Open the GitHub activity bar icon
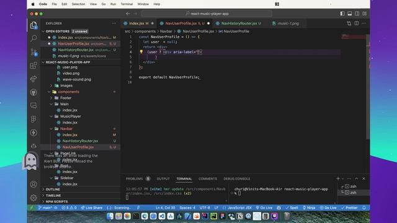397x223 pixels. click(33, 92)
